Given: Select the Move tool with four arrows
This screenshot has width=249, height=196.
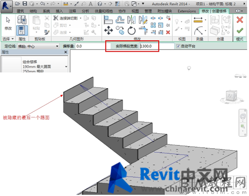Looking at the screenshot, I should pyautogui.click(x=108, y=30).
